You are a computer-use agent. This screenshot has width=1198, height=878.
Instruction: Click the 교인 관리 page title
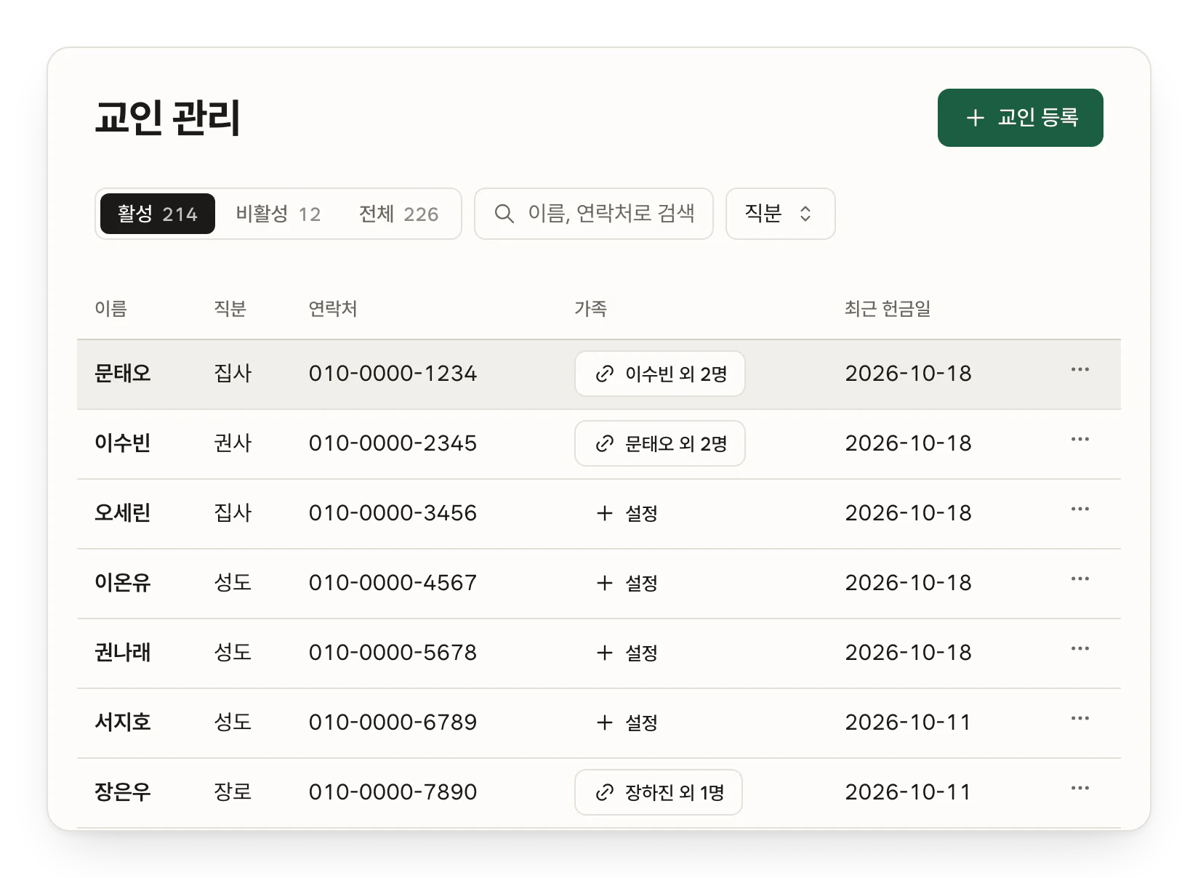167,118
